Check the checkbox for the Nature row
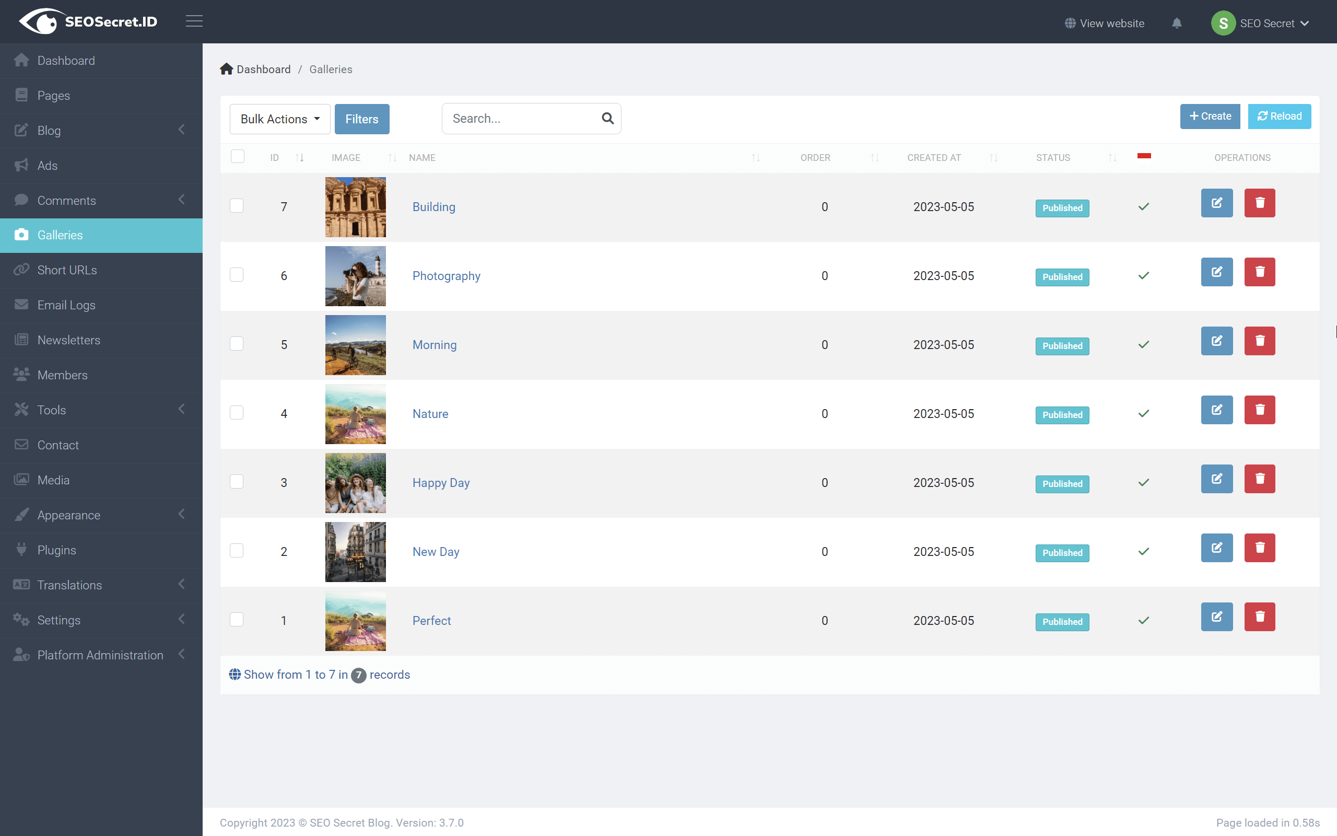This screenshot has height=836, width=1337. [x=237, y=412]
